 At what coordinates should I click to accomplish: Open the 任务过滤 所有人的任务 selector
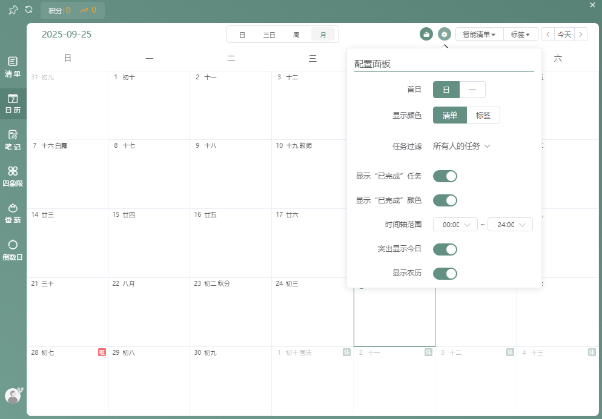[461, 146]
